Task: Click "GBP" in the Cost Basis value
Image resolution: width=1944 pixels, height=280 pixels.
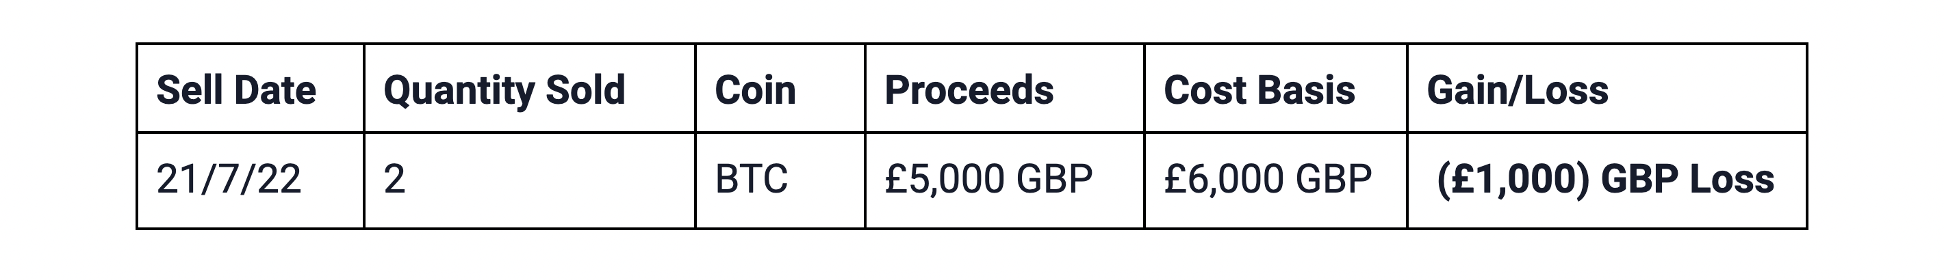Action: point(1333,179)
